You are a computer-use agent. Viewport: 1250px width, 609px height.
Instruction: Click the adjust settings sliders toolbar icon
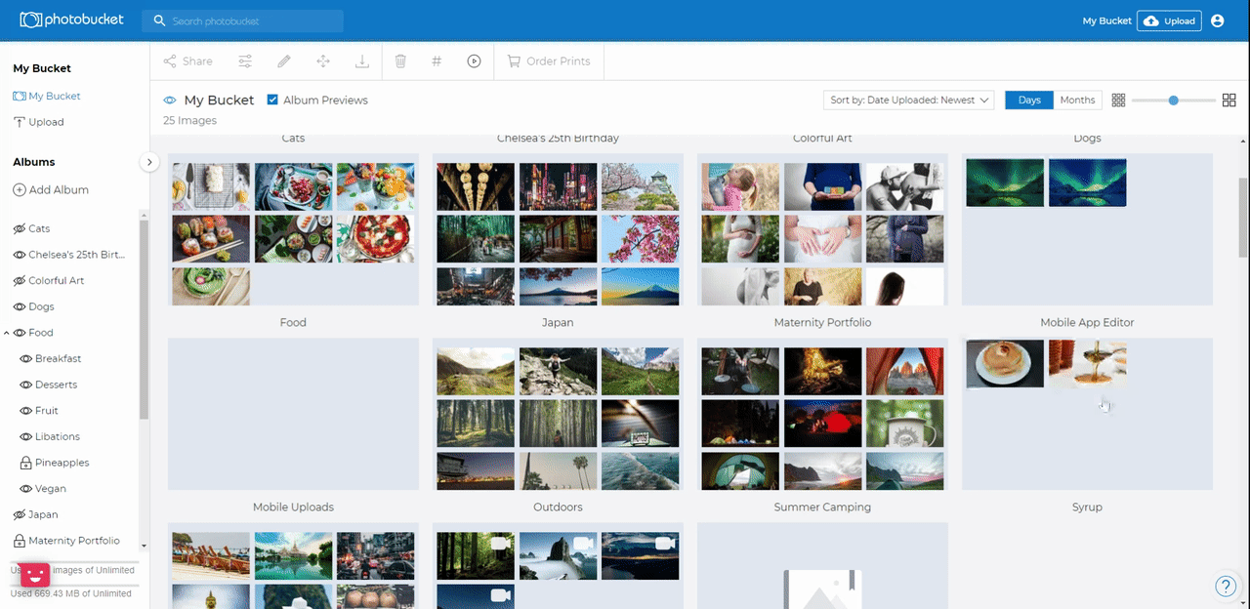pos(245,61)
